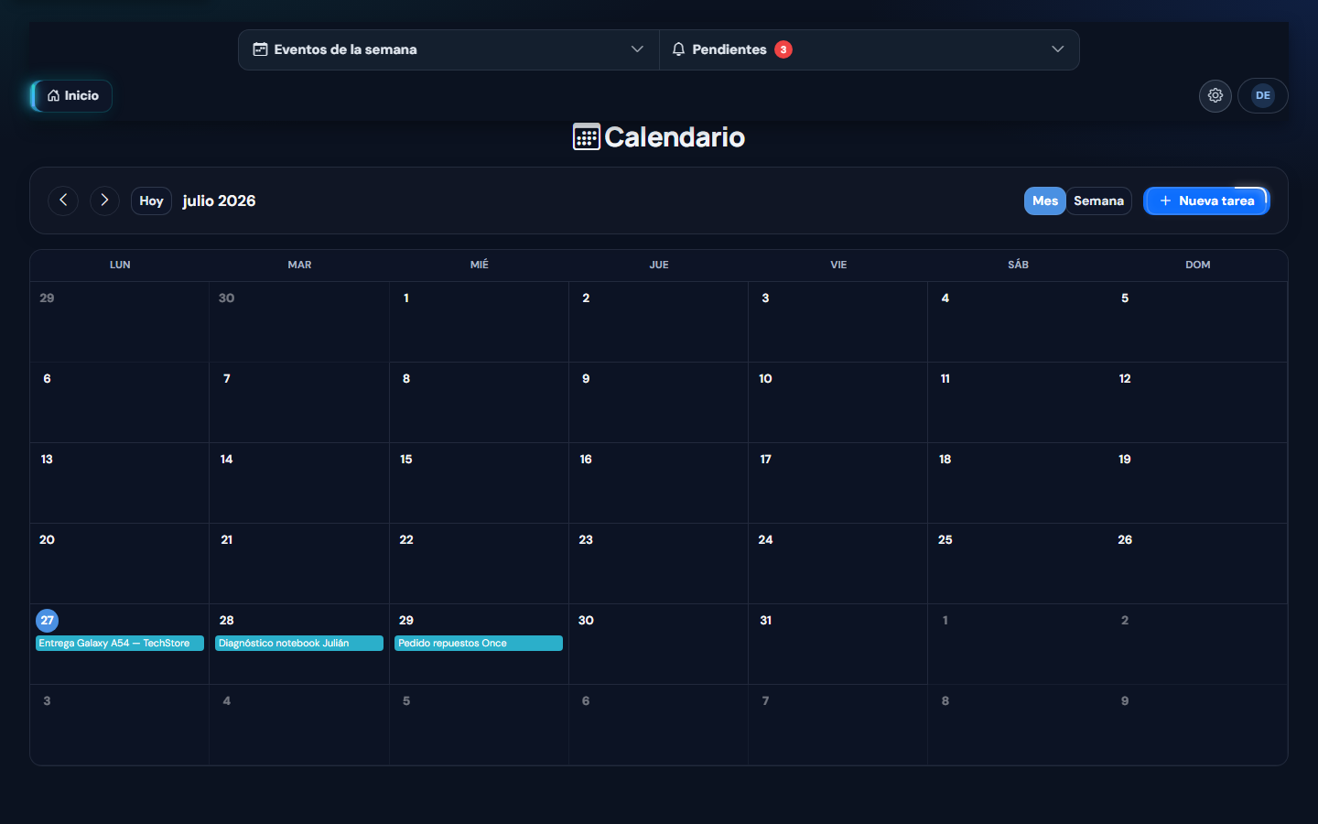Create a Nueva tarea
Viewport: 1318px width, 824px height.
click(1206, 201)
